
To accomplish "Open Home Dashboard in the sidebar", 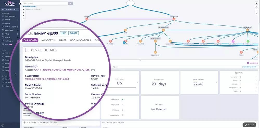I will pyautogui.click(x=10, y=16).
